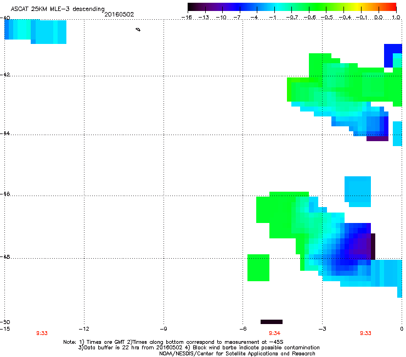Click the -12 longitude axis label
The width and height of the screenshot is (406, 357).
pyautogui.click(x=84, y=329)
